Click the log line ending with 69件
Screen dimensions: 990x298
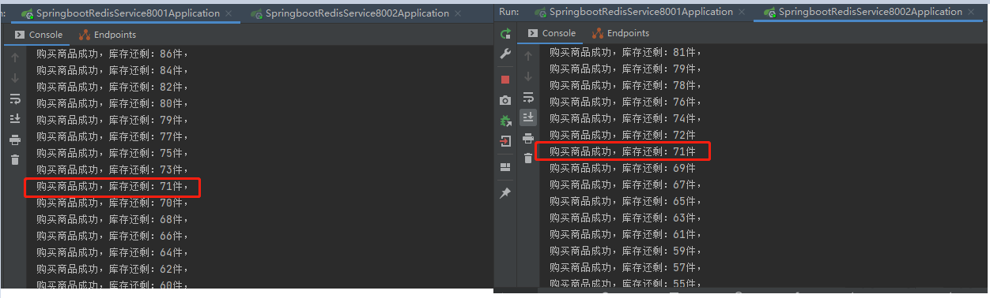pyautogui.click(x=622, y=168)
